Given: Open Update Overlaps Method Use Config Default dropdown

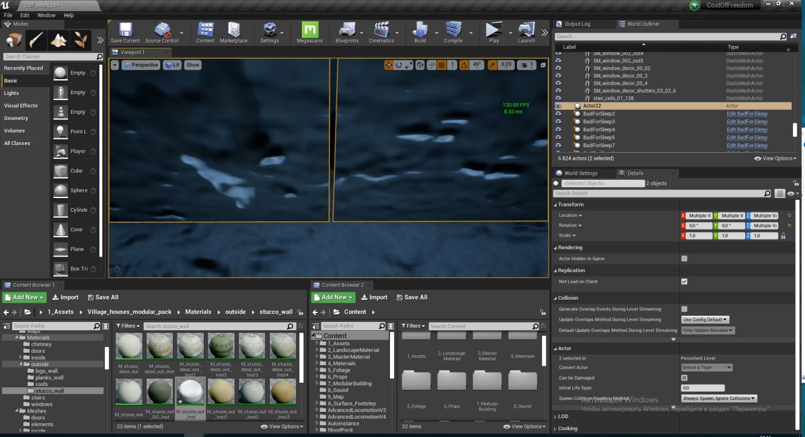Looking at the screenshot, I should (x=706, y=319).
